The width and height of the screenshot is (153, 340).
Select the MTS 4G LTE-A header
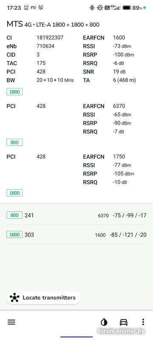pyautogui.click(x=53, y=25)
